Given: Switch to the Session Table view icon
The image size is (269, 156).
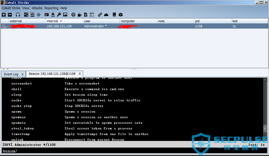Looking at the screenshot, I should [32, 15].
